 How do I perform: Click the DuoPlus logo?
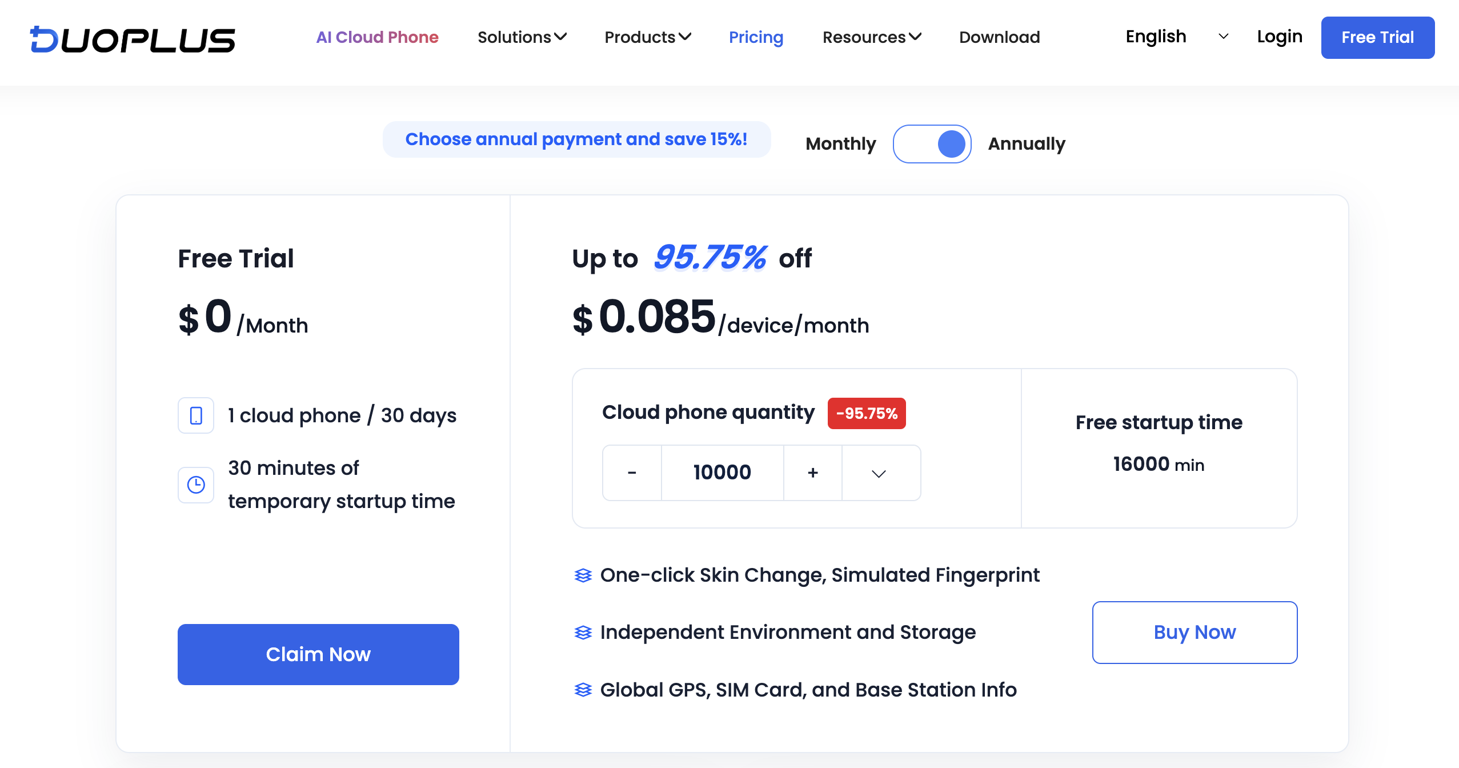click(x=133, y=39)
